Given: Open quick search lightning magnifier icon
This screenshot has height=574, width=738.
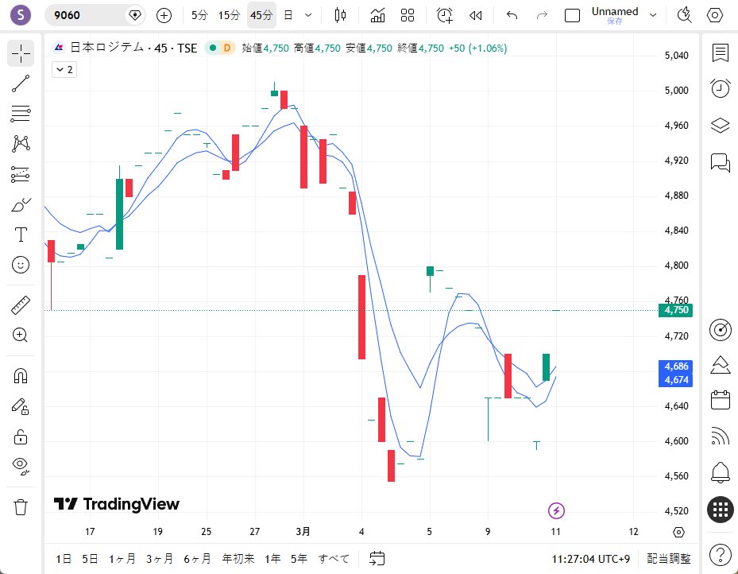Looking at the screenshot, I should (684, 16).
